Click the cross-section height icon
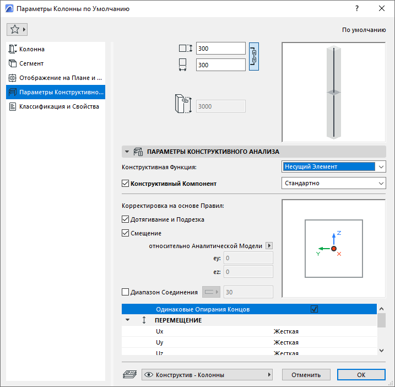 (x=186, y=48)
